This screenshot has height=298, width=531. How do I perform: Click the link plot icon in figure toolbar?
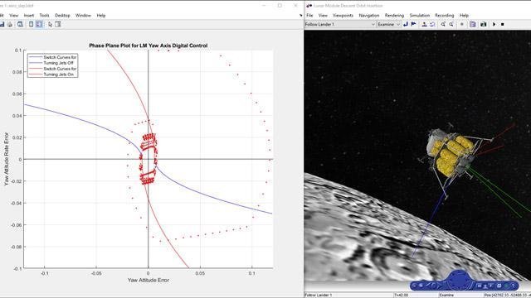[x=32, y=24]
